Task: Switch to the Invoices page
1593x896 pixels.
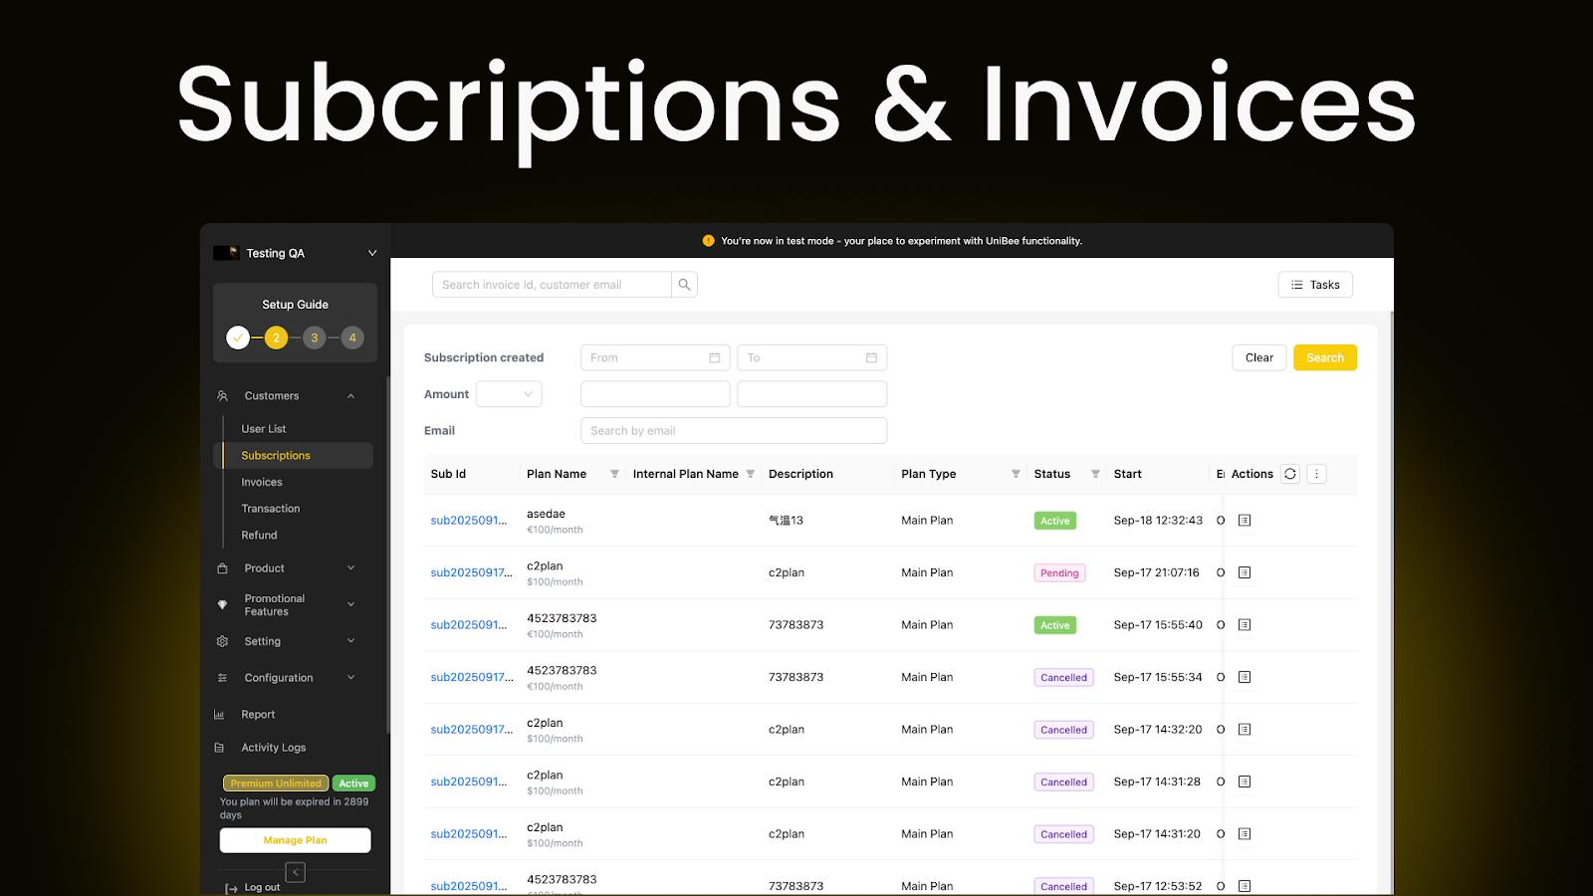Action: (261, 482)
